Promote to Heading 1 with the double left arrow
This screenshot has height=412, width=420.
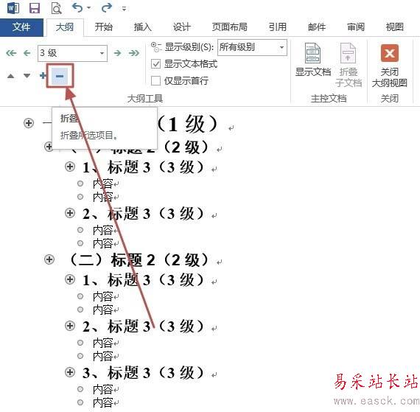tap(11, 53)
